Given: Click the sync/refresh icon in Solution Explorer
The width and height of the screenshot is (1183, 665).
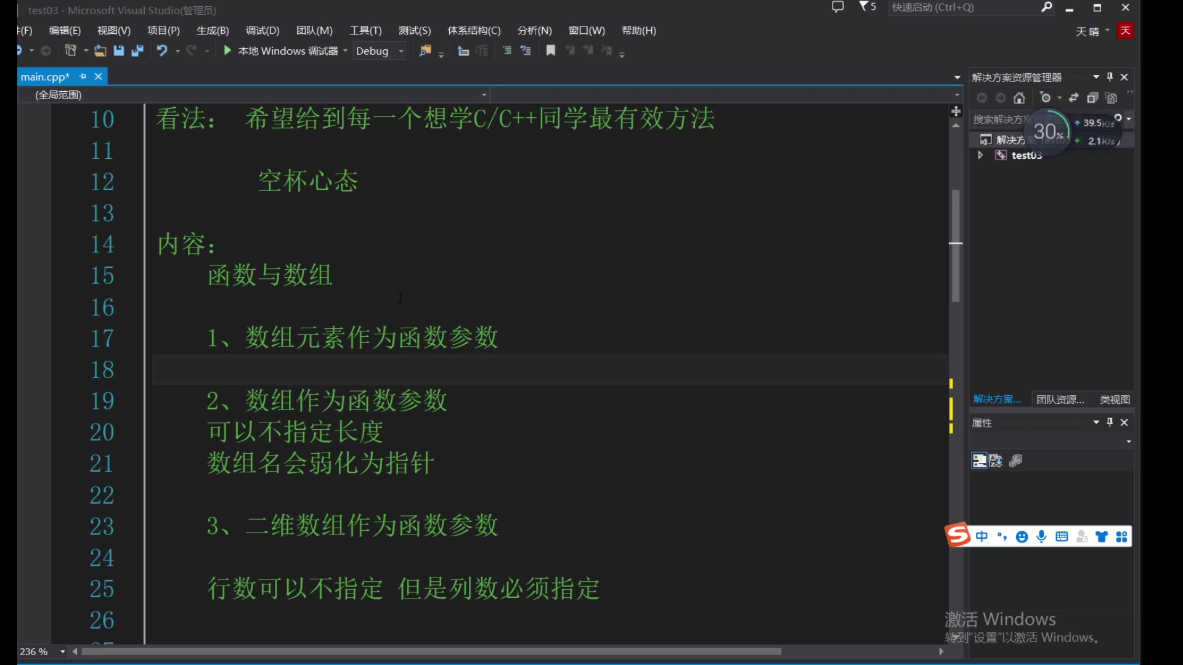Looking at the screenshot, I should (x=1073, y=97).
